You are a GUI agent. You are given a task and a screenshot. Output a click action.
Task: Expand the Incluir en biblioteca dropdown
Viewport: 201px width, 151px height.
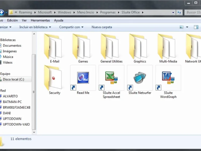(50, 27)
